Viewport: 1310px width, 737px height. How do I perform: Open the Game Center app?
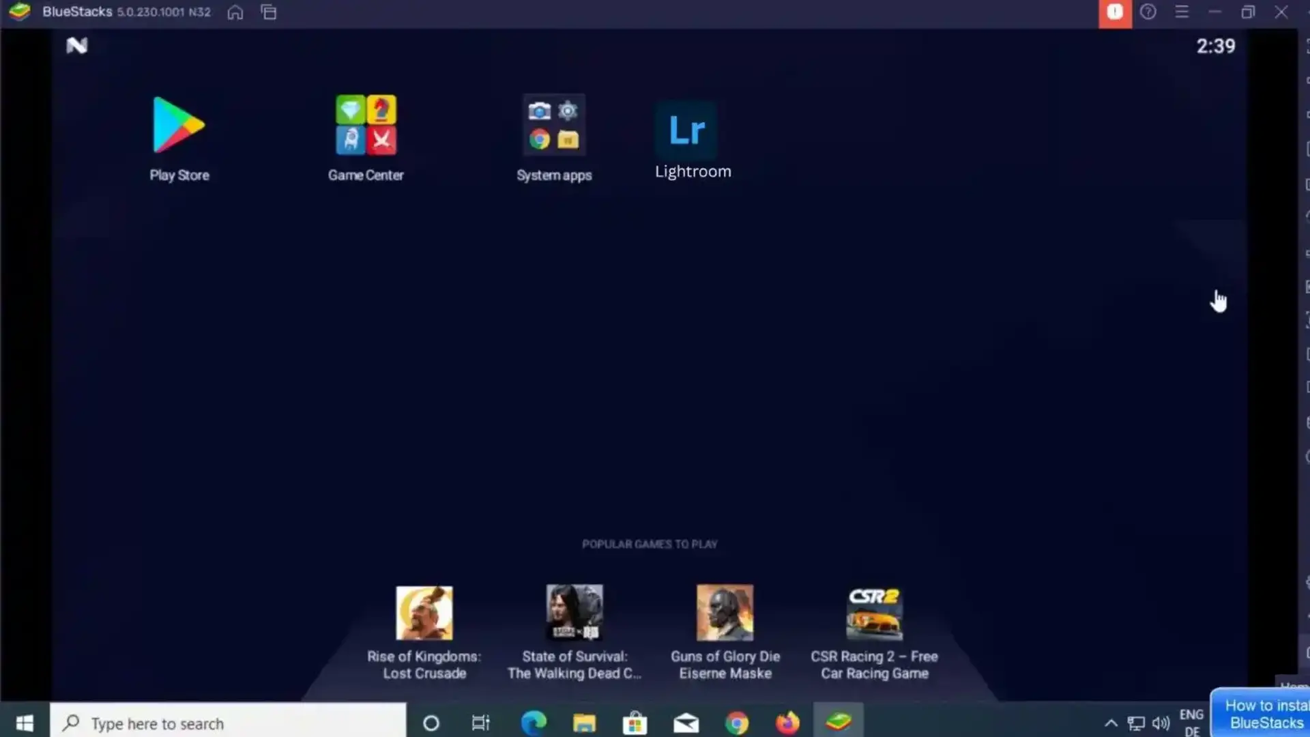tap(366, 126)
